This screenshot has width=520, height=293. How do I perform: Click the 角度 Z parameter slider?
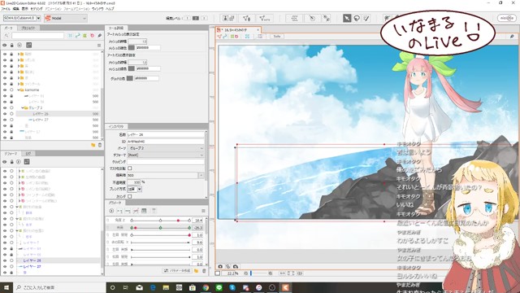161,221
